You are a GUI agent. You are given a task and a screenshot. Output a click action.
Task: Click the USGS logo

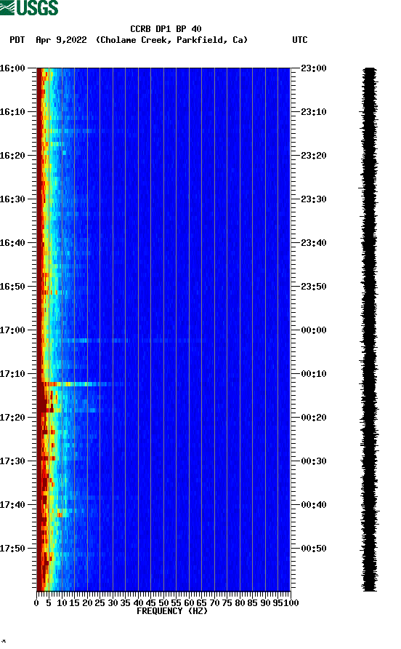tap(29, 7)
